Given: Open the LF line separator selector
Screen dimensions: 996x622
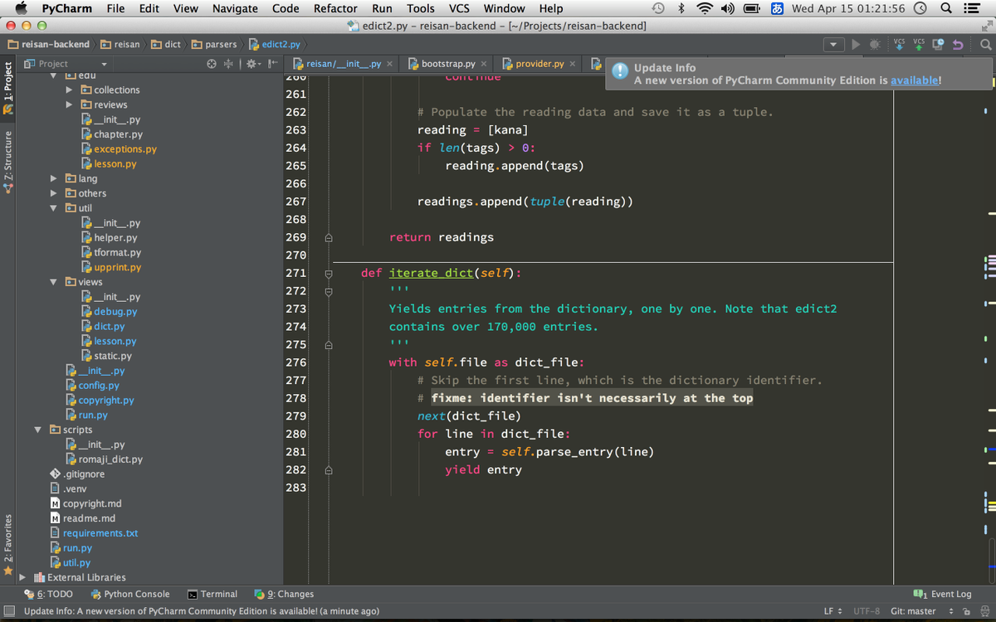Looking at the screenshot, I should 832,611.
